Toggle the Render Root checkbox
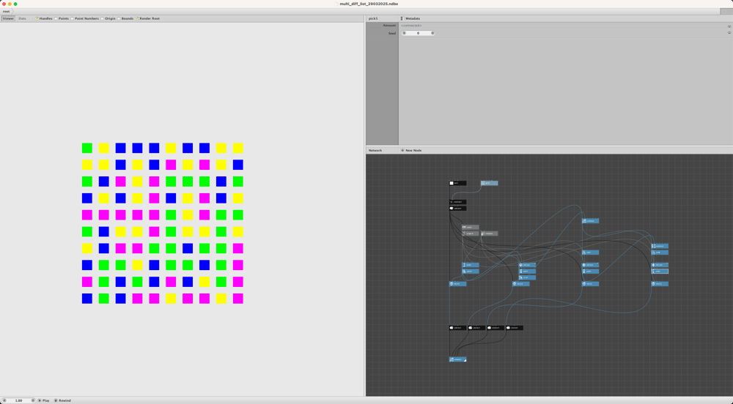Viewport: 733px width, 404px height. tap(137, 18)
